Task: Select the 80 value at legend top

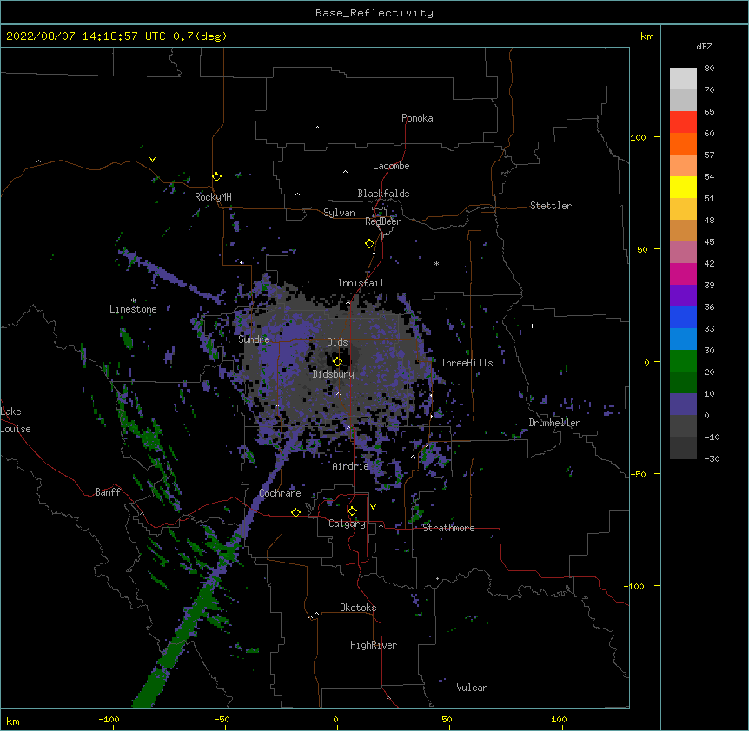Action: [x=709, y=69]
